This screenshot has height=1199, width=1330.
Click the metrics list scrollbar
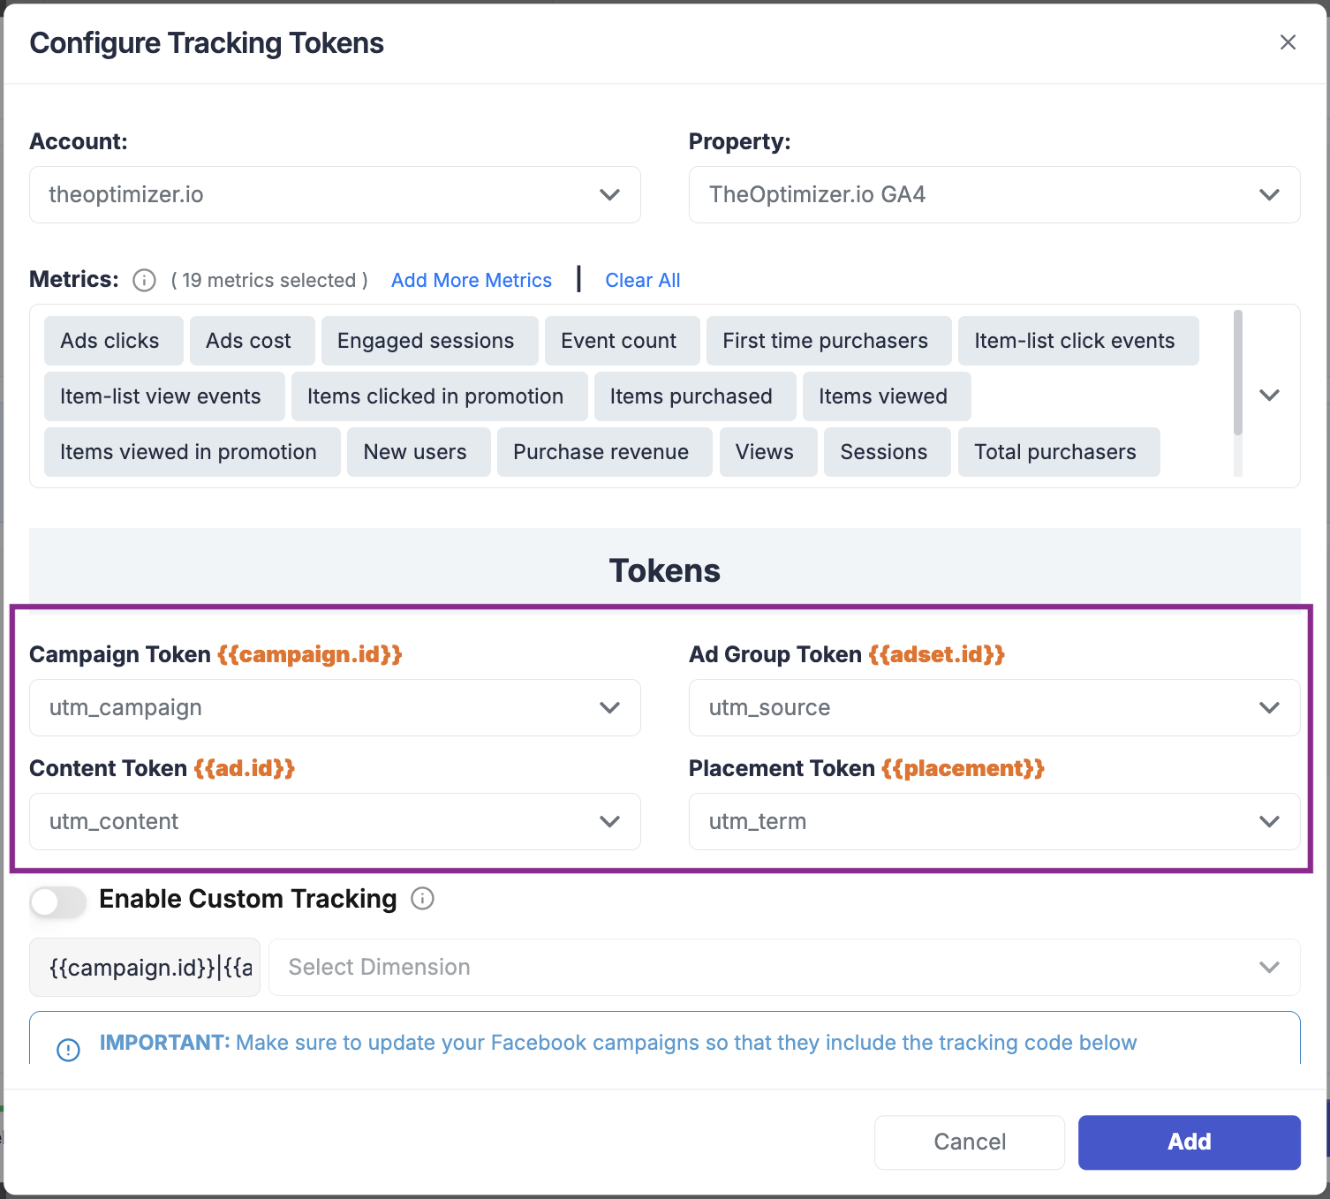[x=1237, y=373]
